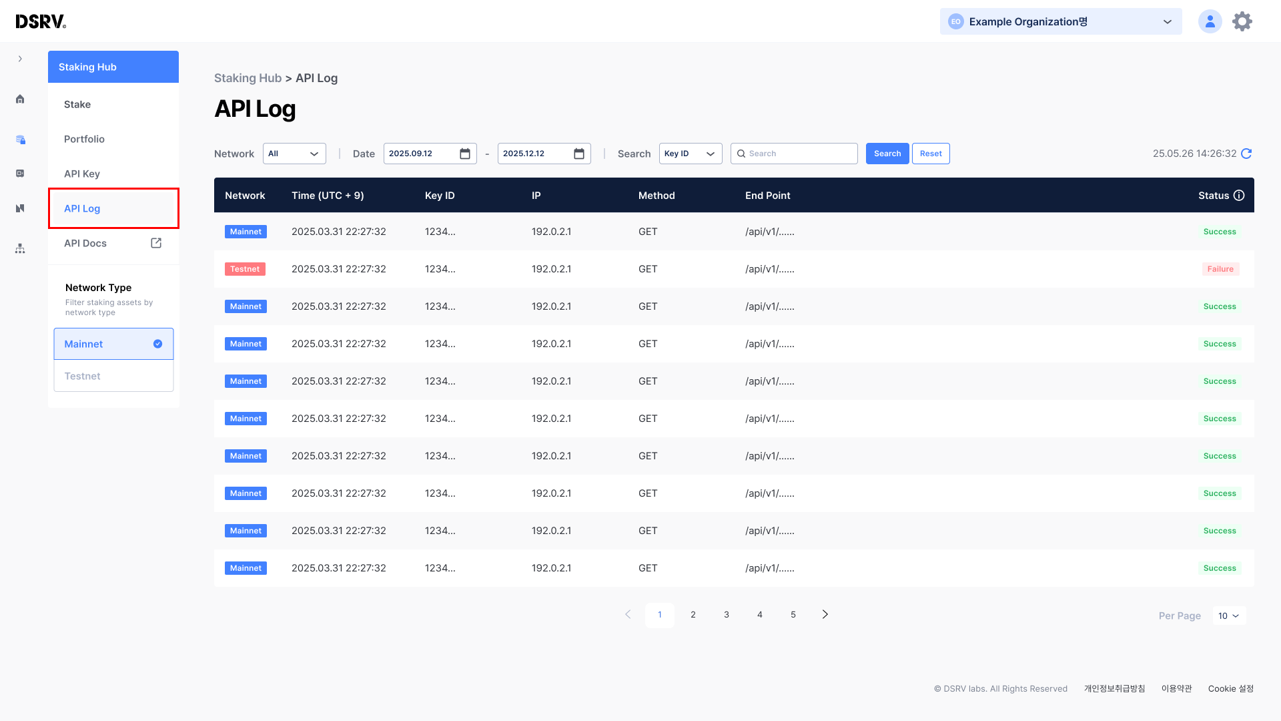This screenshot has width=1281, height=721.
Task: Click the refresh icon beside timestamp
Action: 1246,154
